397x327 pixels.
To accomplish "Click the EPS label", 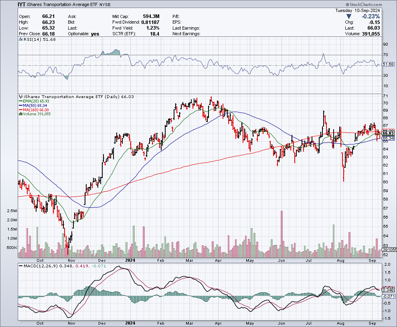I will pos(177,22).
